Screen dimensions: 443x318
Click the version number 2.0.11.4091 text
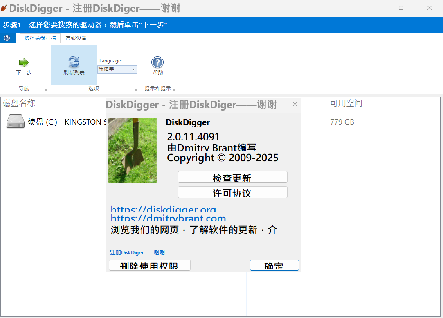(x=193, y=136)
